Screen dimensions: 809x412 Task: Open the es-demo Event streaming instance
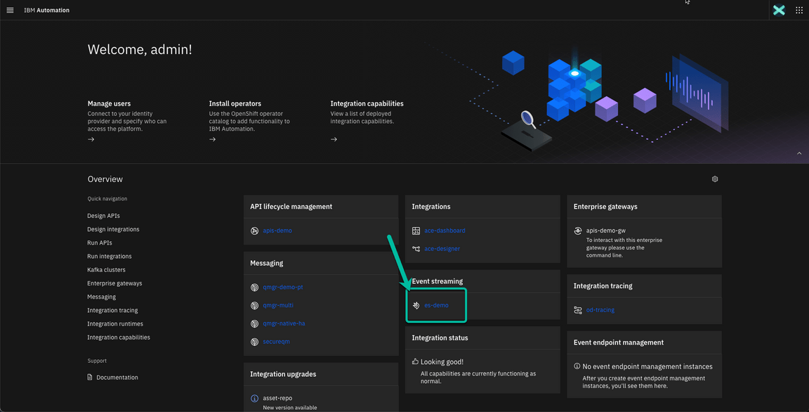pos(434,305)
